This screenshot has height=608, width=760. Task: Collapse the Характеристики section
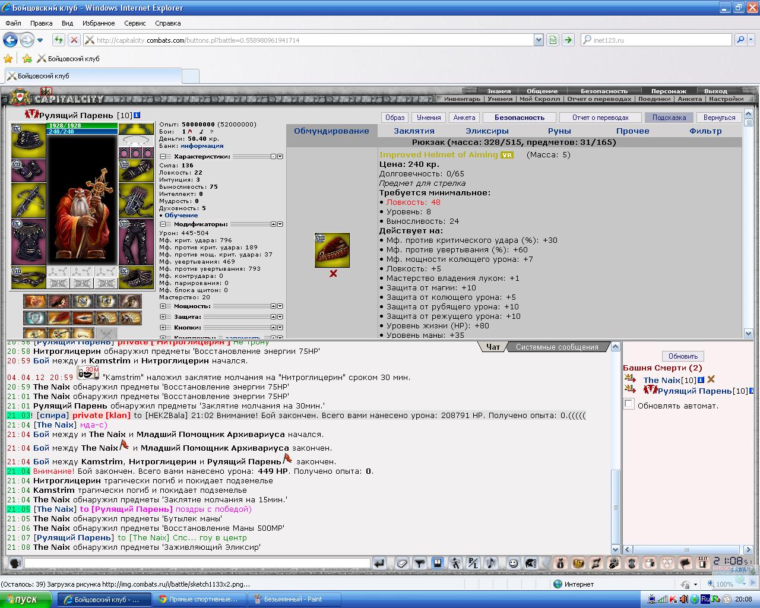pos(163,156)
